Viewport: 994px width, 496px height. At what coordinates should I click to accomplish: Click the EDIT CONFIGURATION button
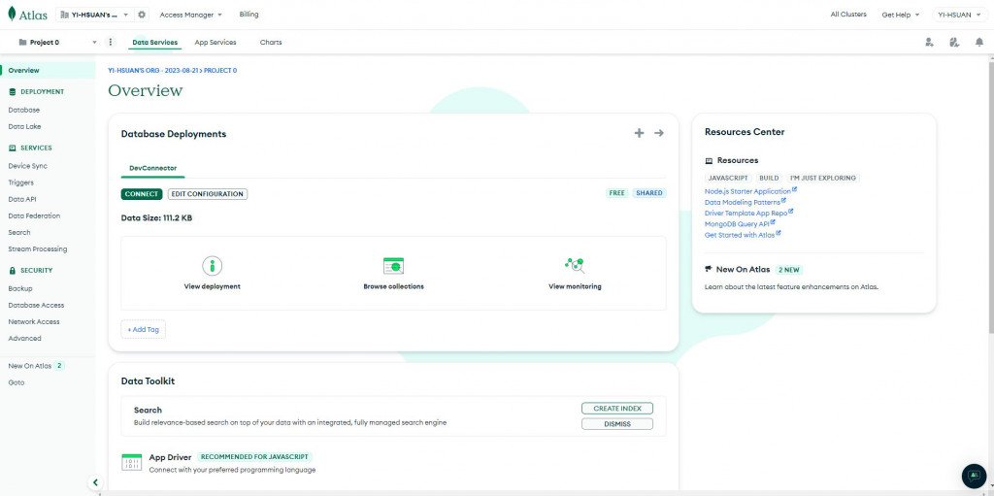click(208, 194)
